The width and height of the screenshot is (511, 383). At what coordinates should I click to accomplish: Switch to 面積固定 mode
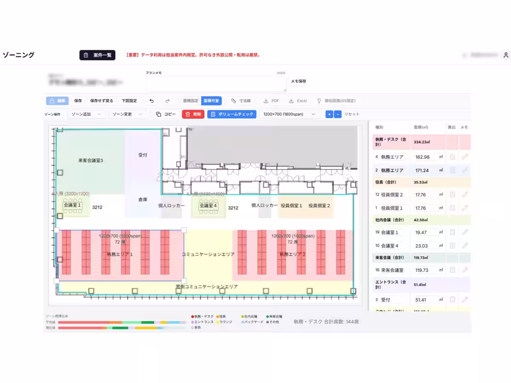click(x=190, y=101)
